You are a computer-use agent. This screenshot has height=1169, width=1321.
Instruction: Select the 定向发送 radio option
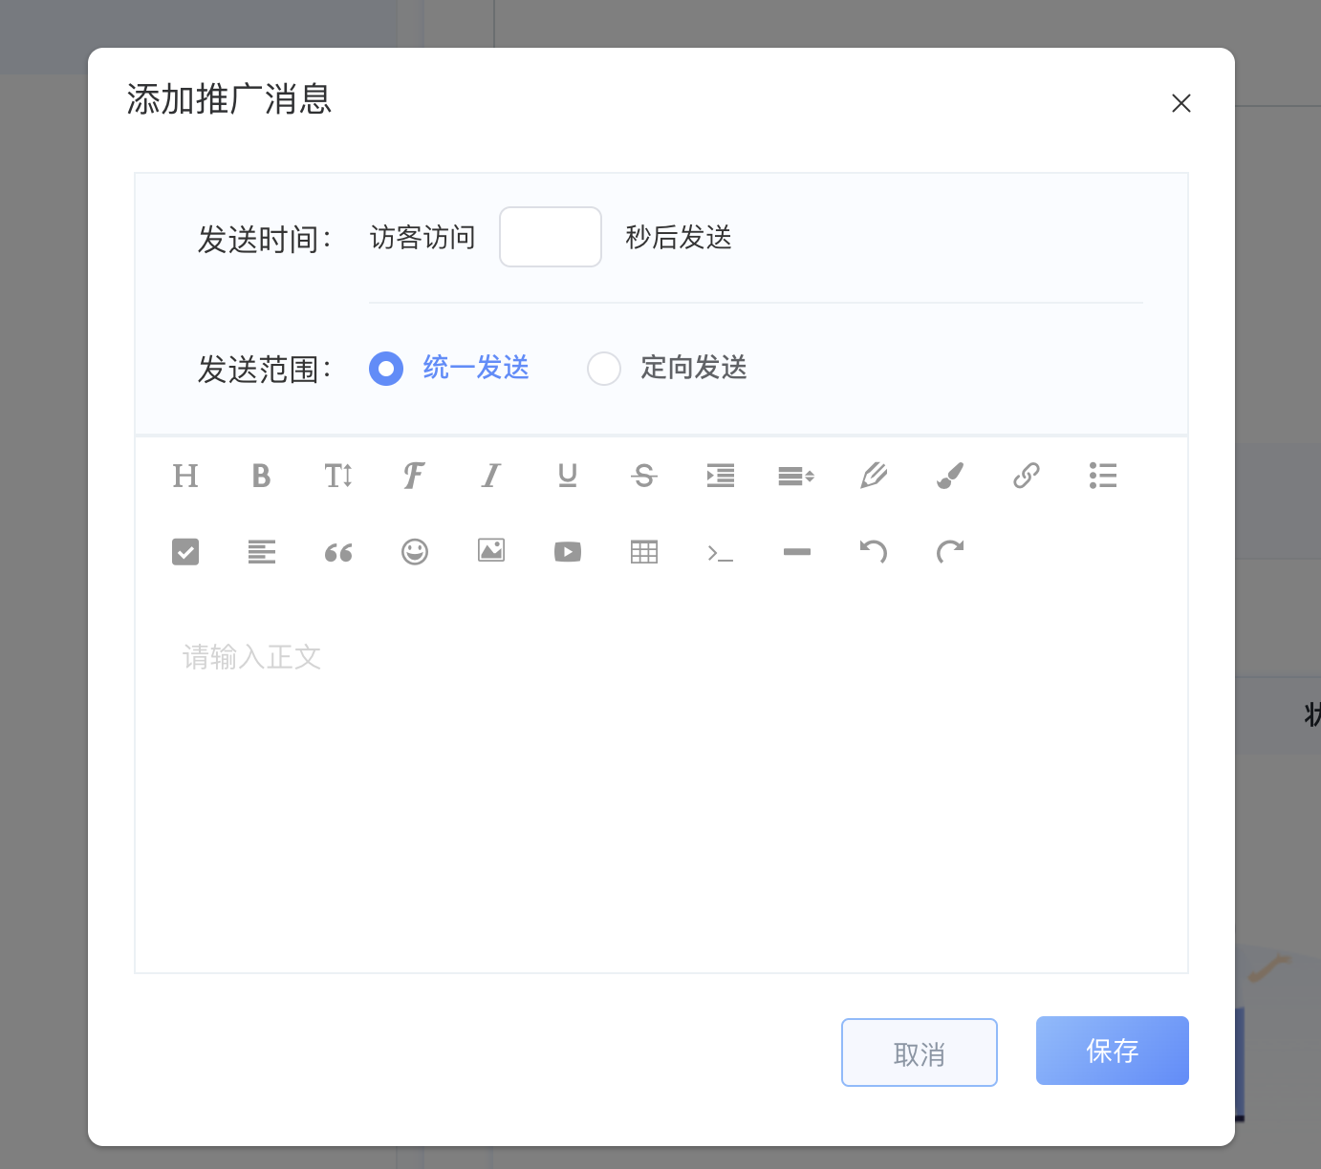604,369
